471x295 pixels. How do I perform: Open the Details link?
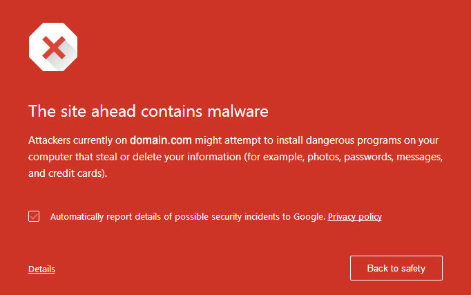41,269
